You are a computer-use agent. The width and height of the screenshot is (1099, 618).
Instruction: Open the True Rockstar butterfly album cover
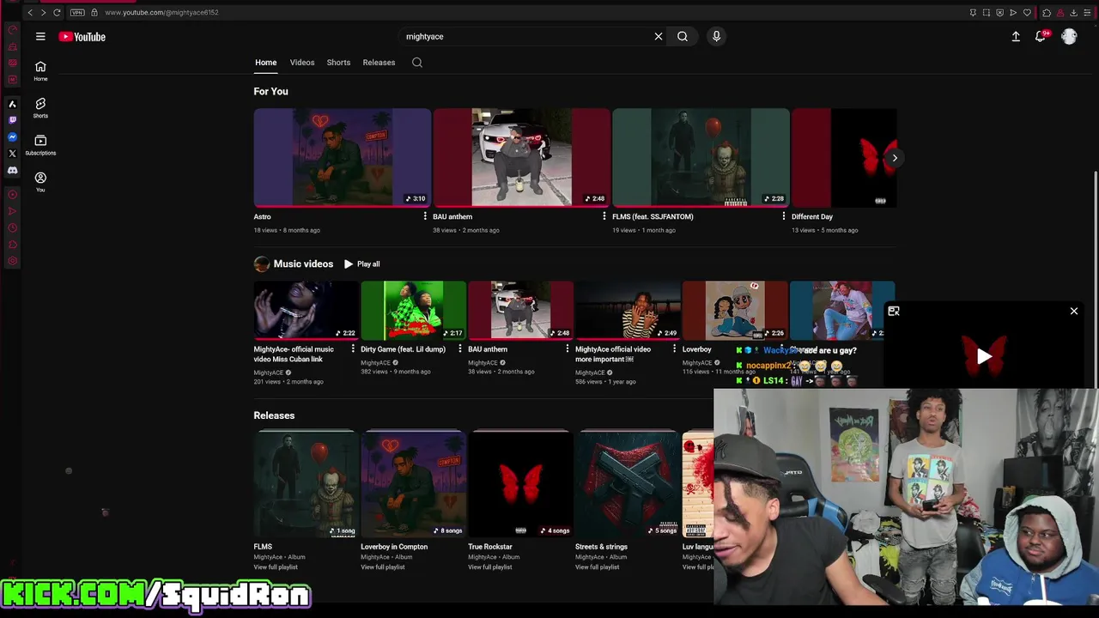point(520,484)
